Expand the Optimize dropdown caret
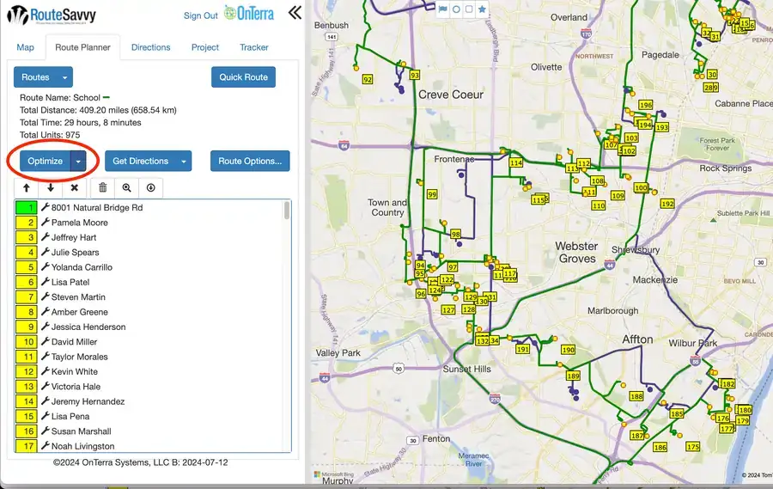Image resolution: width=773 pixels, height=489 pixels. click(x=78, y=161)
